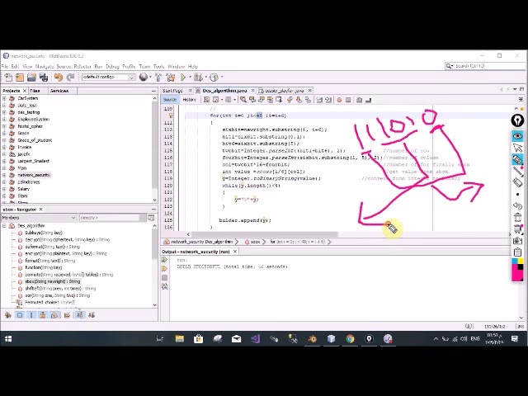Click the Debug Project toolbar icon
This screenshot has height=396, width=528.
tap(198, 78)
